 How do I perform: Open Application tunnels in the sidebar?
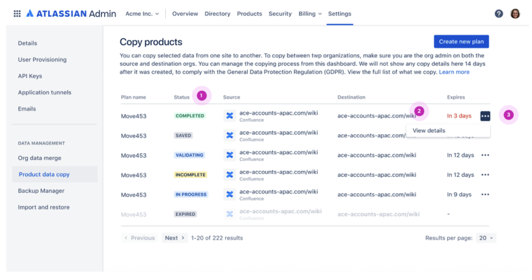point(45,92)
